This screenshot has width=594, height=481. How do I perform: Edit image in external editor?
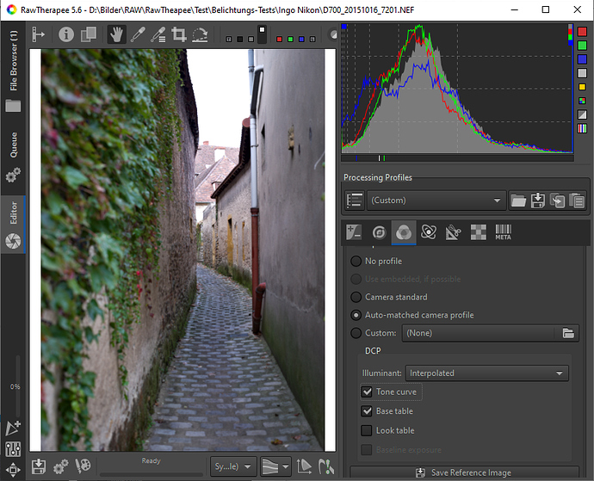tap(83, 466)
